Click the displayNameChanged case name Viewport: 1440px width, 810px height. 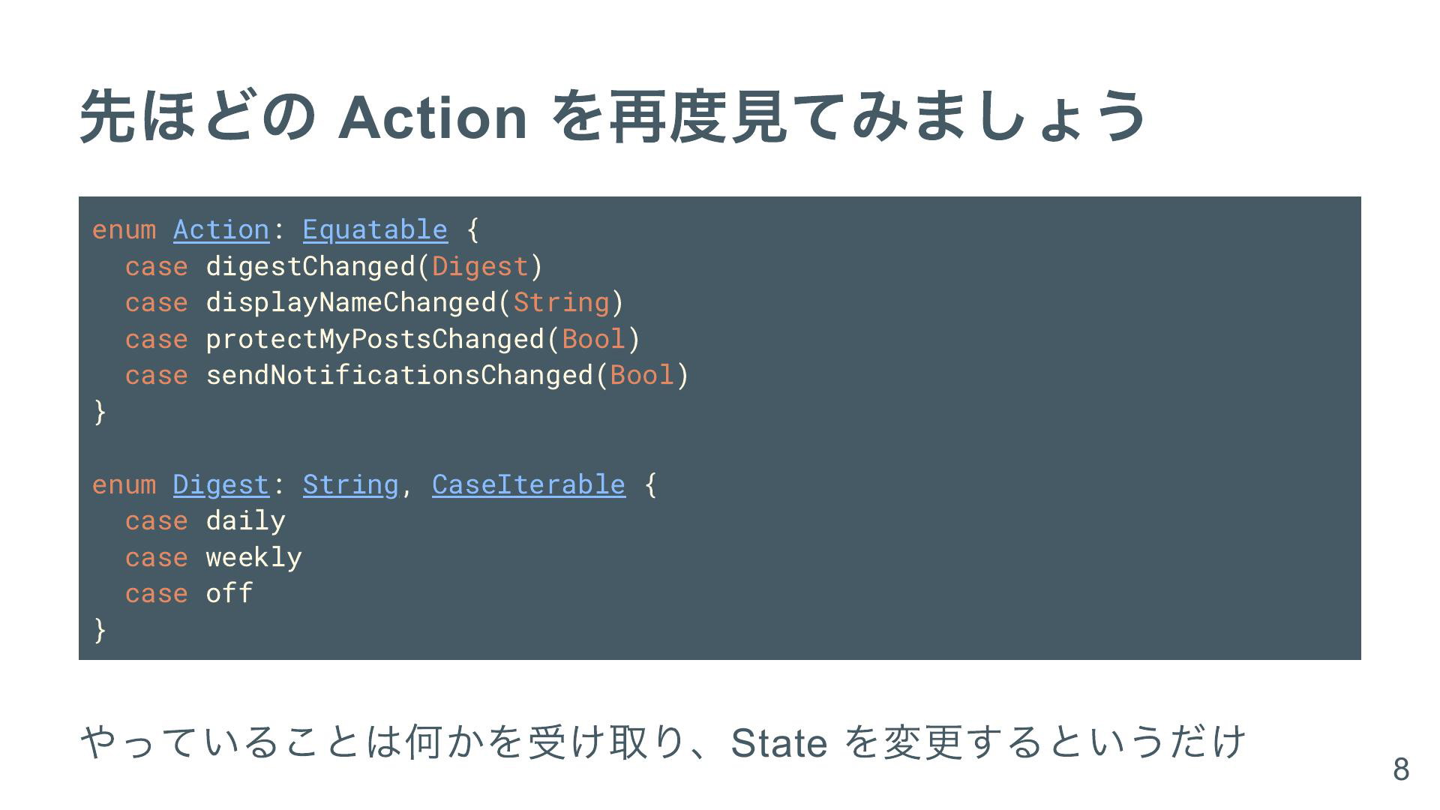click(351, 302)
